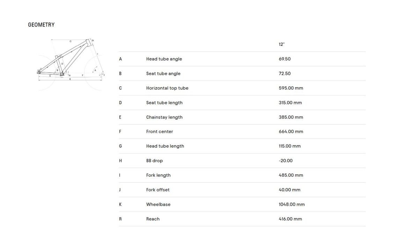This screenshot has width=396, height=248.
Task: Click the Head tube length label
Action: point(165,146)
